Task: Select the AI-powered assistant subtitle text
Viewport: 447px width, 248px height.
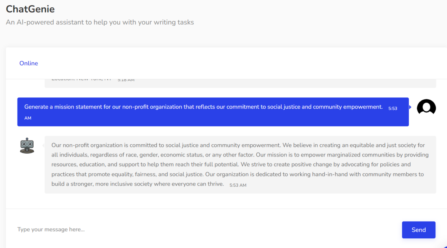Action: (99, 22)
